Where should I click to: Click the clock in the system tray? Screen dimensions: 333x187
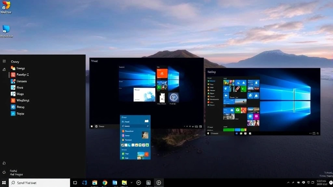click(x=322, y=182)
